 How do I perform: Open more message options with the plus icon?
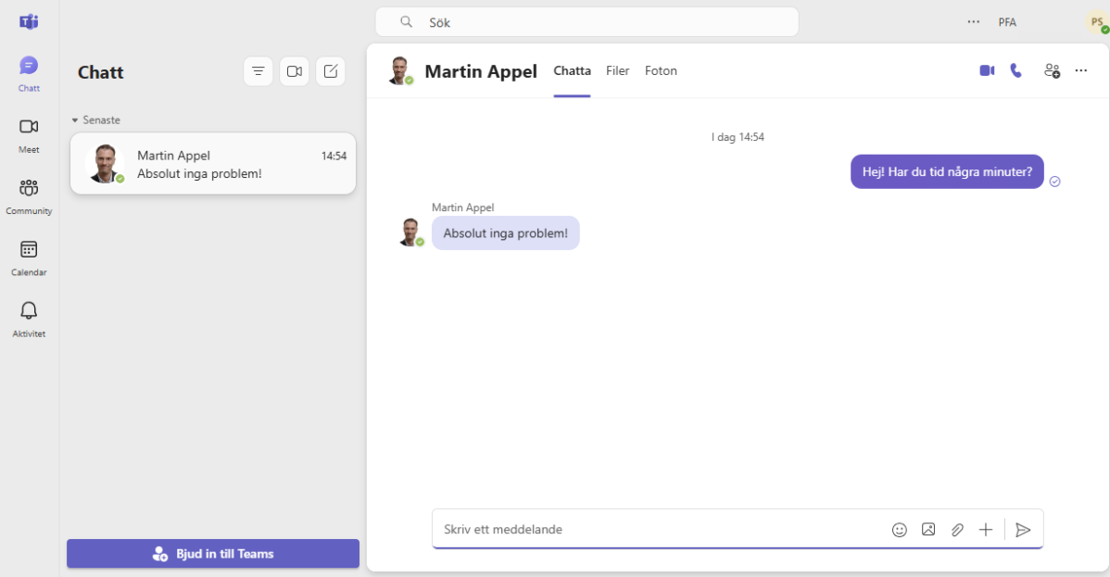point(986,529)
